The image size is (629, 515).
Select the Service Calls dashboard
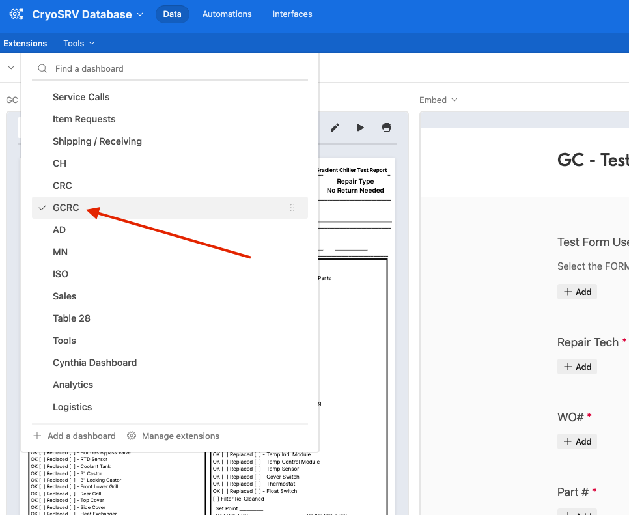coord(81,96)
